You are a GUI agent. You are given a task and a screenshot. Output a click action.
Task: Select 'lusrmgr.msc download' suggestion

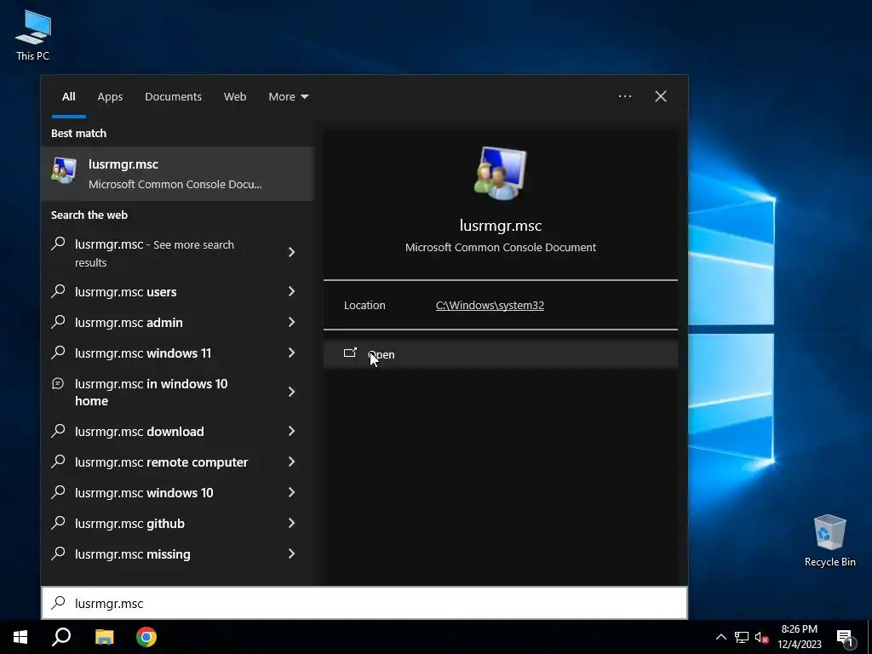tap(177, 432)
